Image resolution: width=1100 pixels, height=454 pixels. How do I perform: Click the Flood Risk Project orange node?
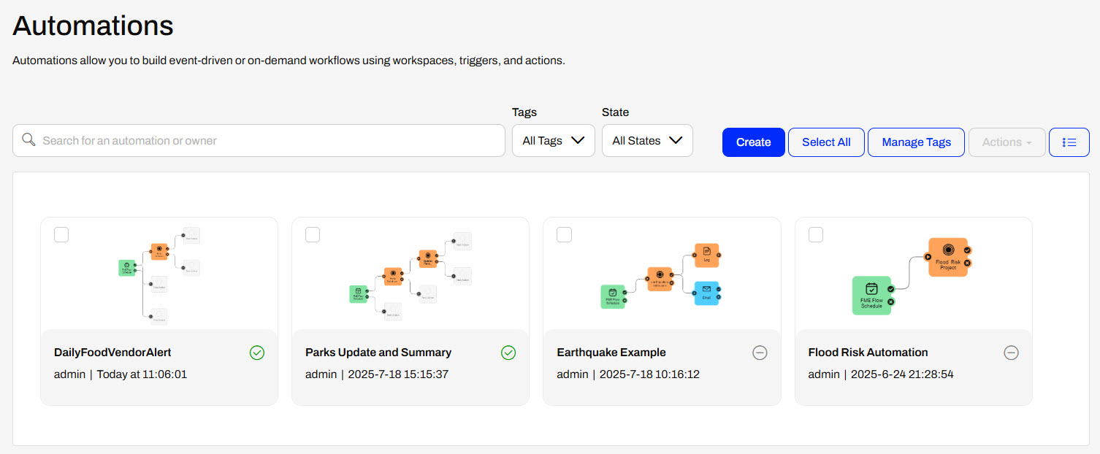[x=947, y=257]
